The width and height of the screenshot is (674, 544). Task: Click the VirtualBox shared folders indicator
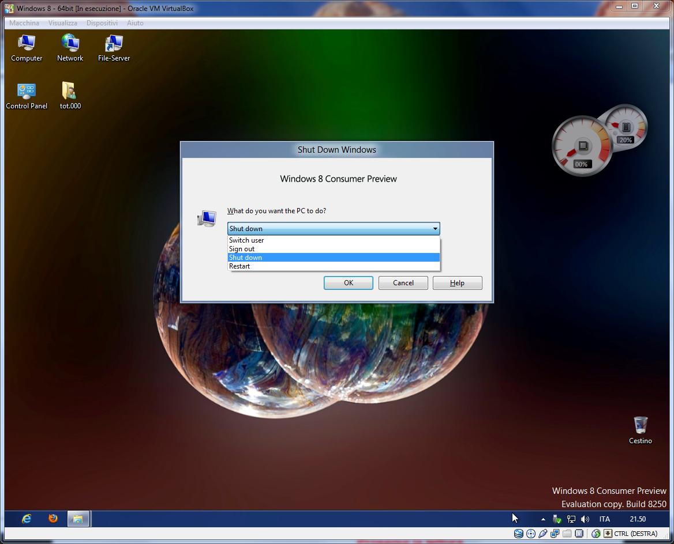click(x=567, y=534)
